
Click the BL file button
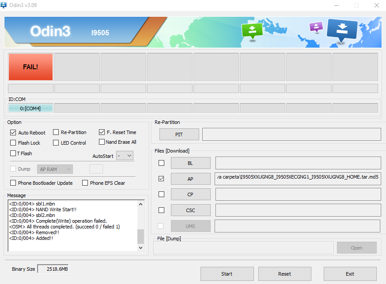coord(190,163)
